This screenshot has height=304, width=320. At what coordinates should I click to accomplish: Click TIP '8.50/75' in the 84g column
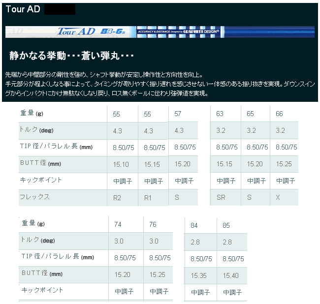[201, 259]
